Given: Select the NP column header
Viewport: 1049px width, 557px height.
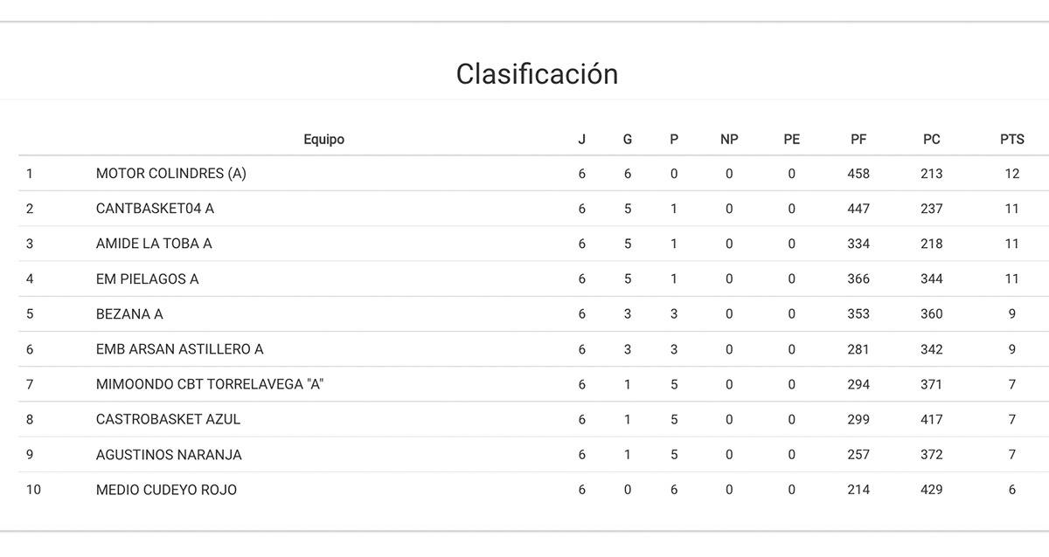Looking at the screenshot, I should click(x=729, y=140).
